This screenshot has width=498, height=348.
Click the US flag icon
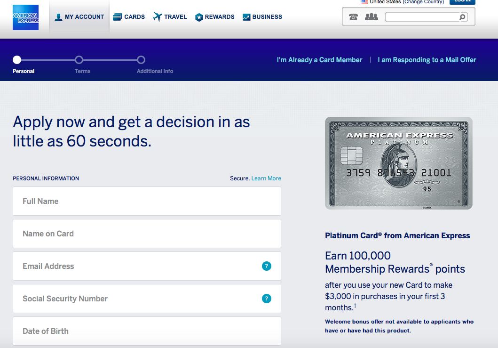[364, 1]
